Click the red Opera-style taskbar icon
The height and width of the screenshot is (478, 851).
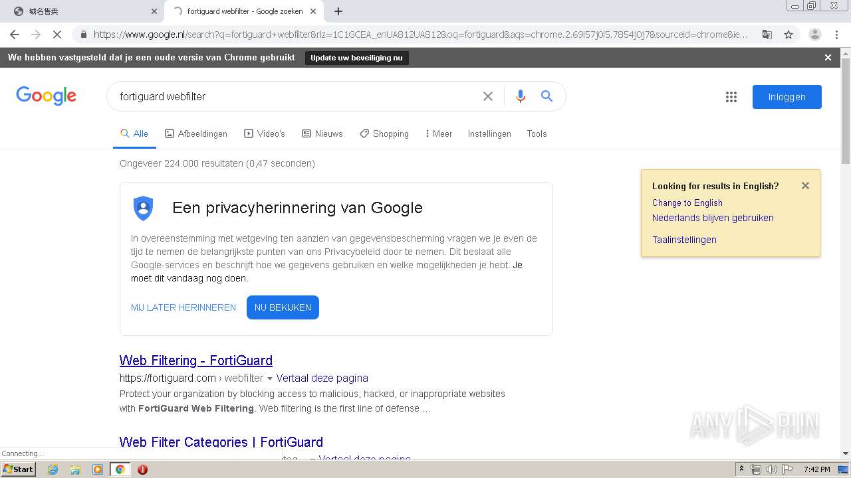142,469
